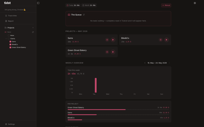This screenshot has height=127, width=204.
Task: Refresh The Queue
Action: 84,15
